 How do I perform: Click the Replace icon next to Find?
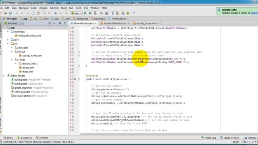[x=49, y=13]
